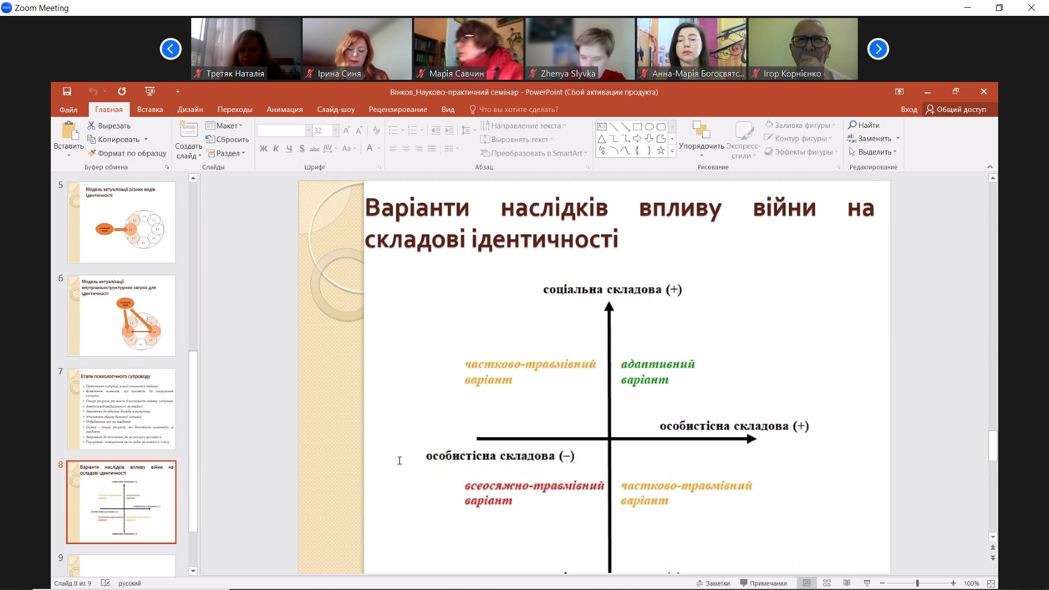The image size is (1049, 590).
Task: Toggle the Notes (Заметки) pane
Action: pyautogui.click(x=713, y=583)
